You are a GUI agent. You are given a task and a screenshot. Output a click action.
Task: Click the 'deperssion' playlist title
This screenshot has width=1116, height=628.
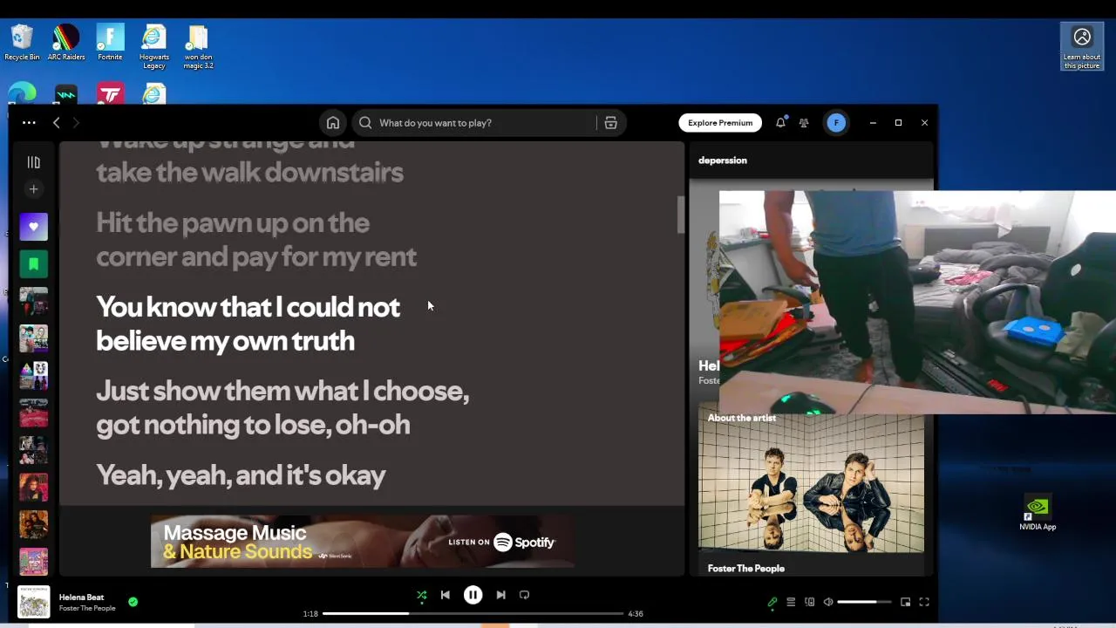coord(723,160)
